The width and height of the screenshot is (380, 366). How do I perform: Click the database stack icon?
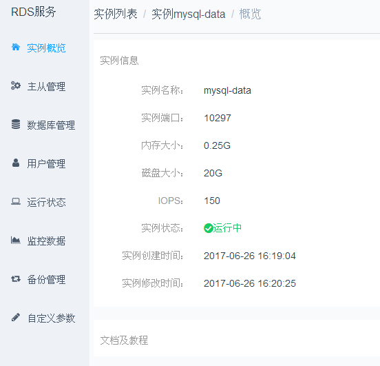[x=16, y=124]
